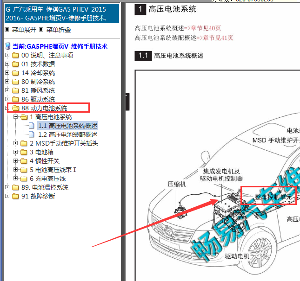Image resolution: width=300 pixels, height=281 pixels.
Task: Click folder icon of 00 说明、注意事项
Action: point(15,55)
